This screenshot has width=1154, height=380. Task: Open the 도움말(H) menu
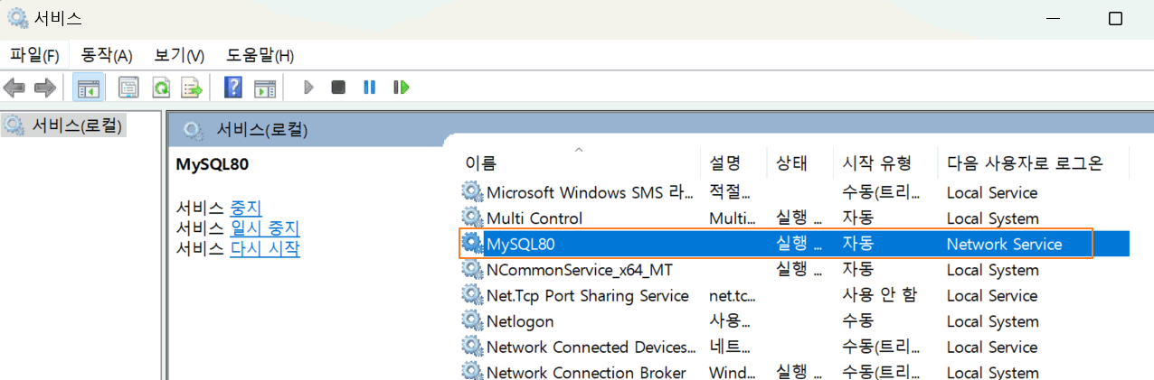pyautogui.click(x=260, y=55)
